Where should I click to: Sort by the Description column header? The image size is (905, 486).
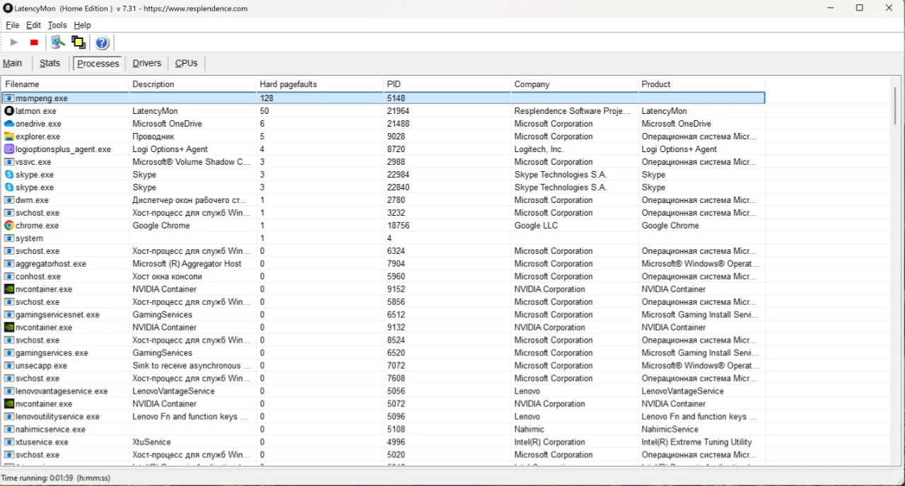pyautogui.click(x=192, y=84)
